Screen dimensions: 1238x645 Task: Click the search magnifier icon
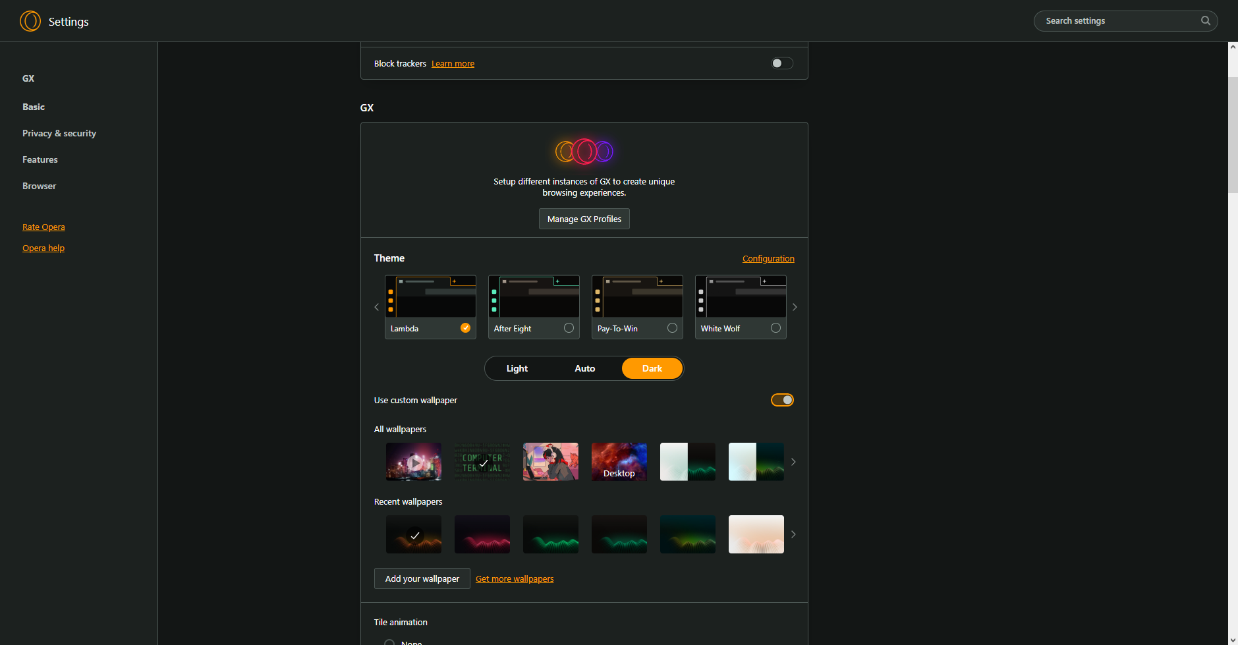1206,20
